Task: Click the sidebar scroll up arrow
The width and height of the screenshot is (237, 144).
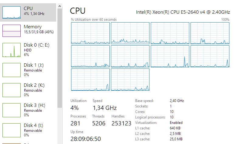Action: pyautogui.click(x=60, y=6)
